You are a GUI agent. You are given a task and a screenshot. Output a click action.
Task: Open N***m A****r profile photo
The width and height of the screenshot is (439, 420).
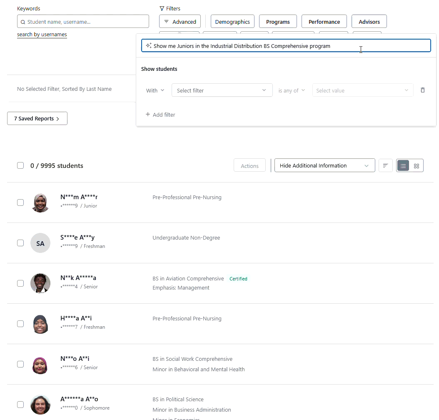[40, 203]
